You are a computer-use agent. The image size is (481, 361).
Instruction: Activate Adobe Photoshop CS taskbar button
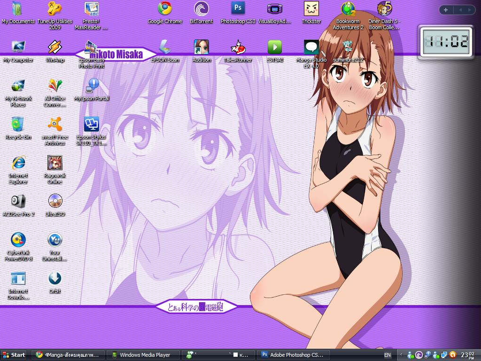pyautogui.click(x=293, y=355)
